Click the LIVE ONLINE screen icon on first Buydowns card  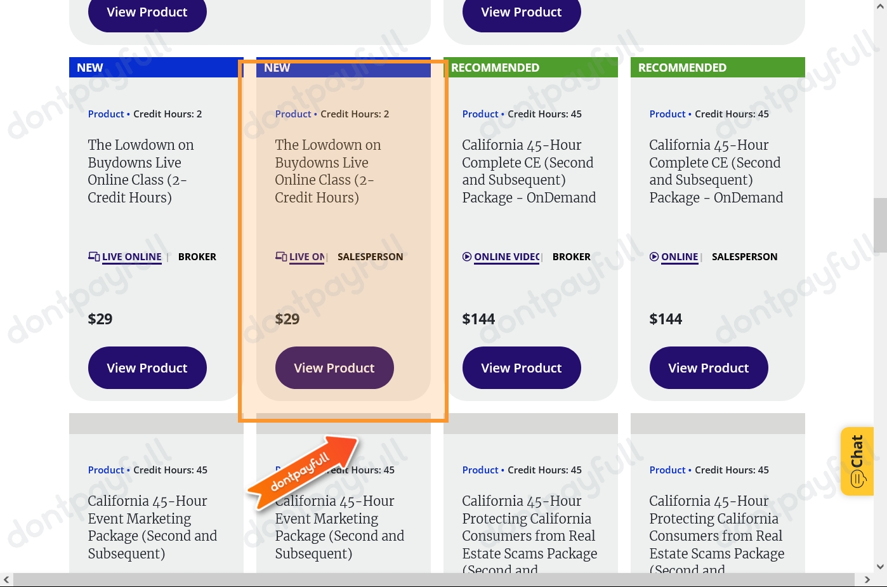point(94,256)
